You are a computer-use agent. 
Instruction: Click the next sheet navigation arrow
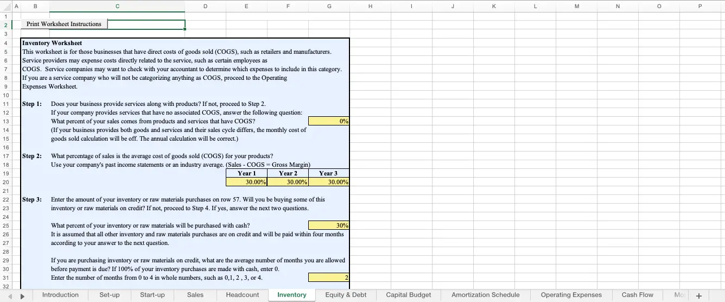pos(23,295)
